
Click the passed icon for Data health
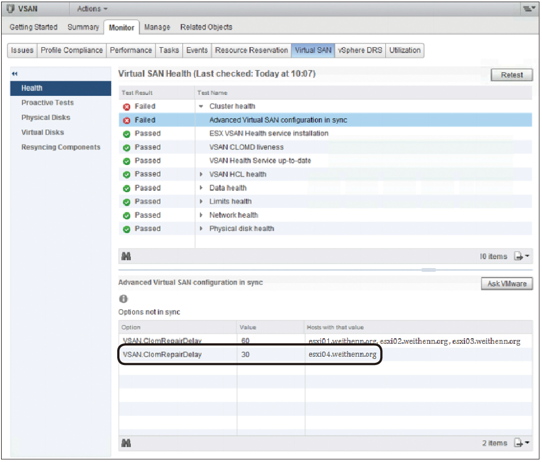[x=127, y=188]
